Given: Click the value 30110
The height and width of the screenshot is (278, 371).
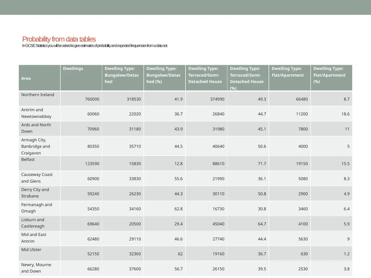Looking at the screenshot, I should point(218,194).
